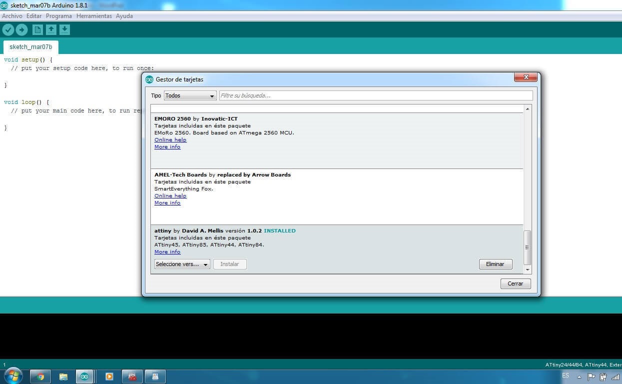
Task: Select the sketch_mar07b tab
Action: point(30,47)
